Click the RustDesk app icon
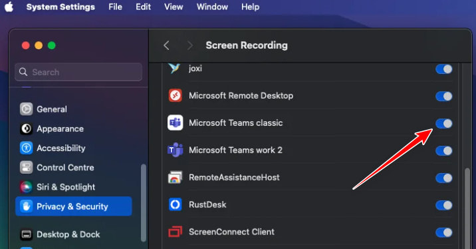Screen dimensions: 476x249 175,204
